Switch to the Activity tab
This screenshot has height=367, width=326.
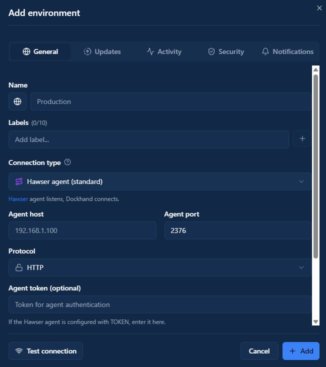click(x=164, y=51)
